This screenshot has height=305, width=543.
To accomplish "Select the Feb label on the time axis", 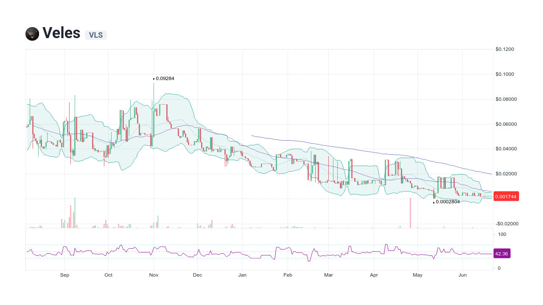I will 288,275.
